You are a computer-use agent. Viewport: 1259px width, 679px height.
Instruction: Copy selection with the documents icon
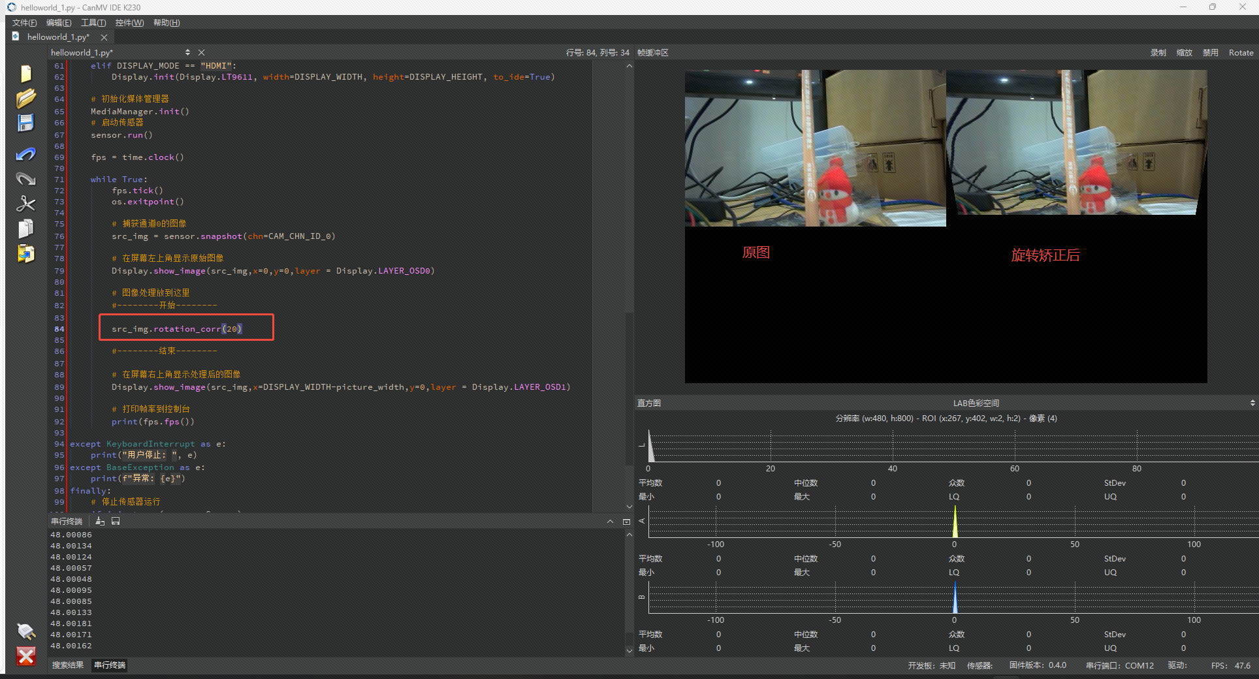[x=25, y=229]
